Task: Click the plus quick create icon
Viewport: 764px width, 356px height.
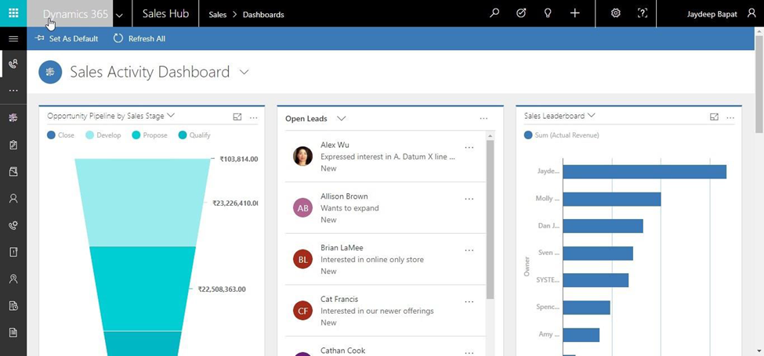Action: point(574,13)
